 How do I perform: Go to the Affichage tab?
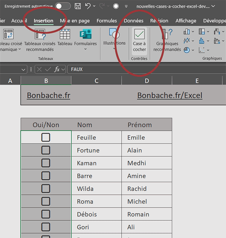pos(186,21)
